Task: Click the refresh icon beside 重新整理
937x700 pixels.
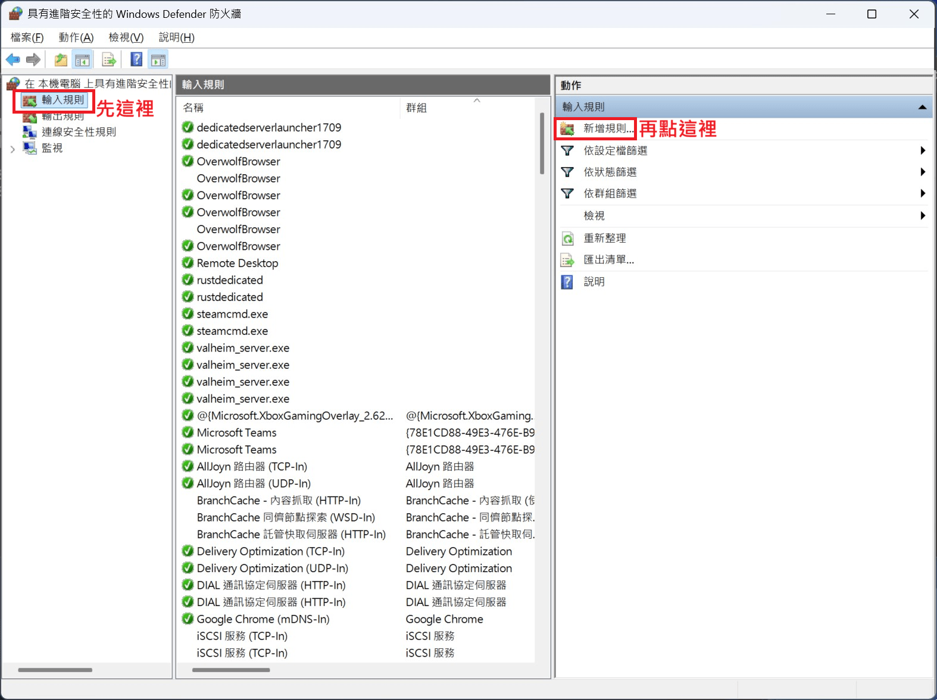Action: [568, 238]
